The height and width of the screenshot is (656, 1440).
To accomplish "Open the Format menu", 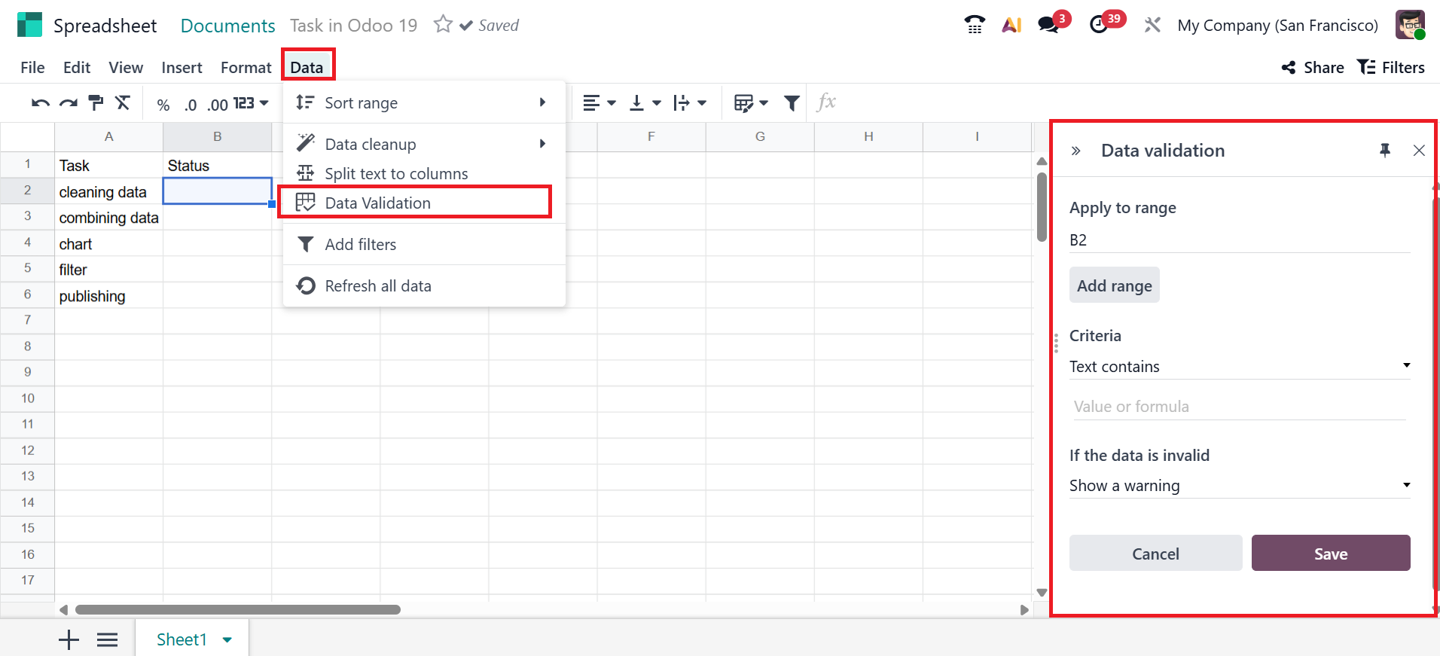I will pos(246,68).
